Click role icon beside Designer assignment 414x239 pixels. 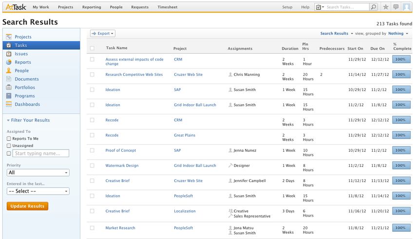[x=230, y=165]
